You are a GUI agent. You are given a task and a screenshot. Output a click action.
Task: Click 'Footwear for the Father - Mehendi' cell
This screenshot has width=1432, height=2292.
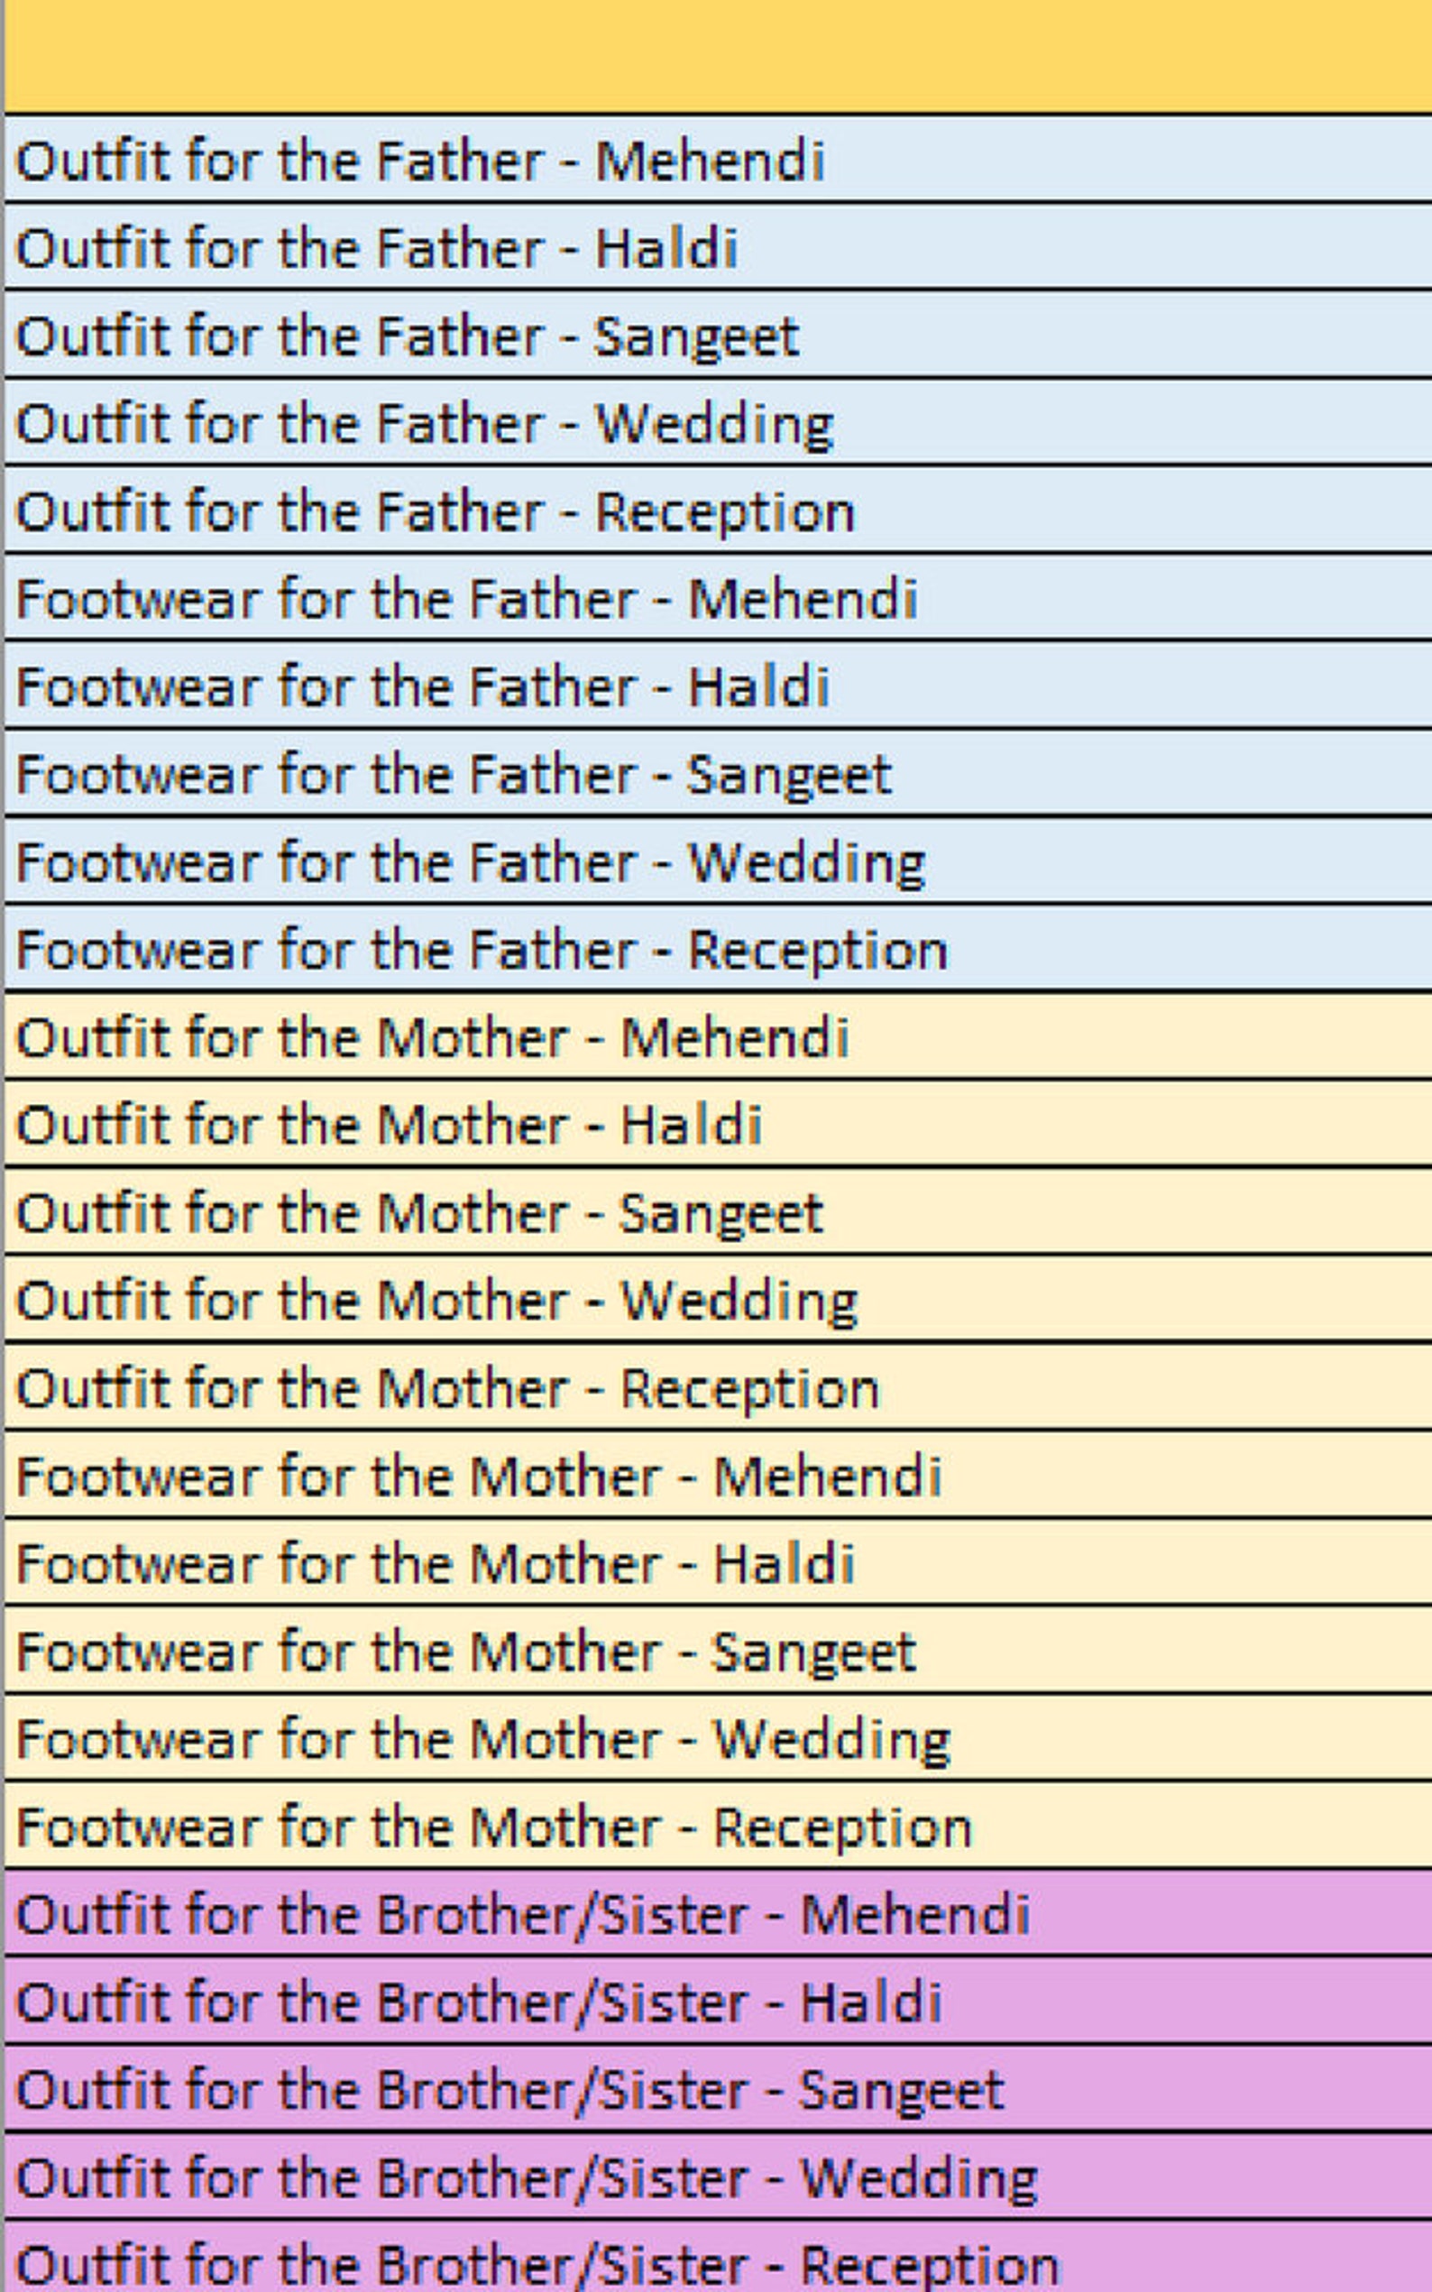(x=718, y=598)
